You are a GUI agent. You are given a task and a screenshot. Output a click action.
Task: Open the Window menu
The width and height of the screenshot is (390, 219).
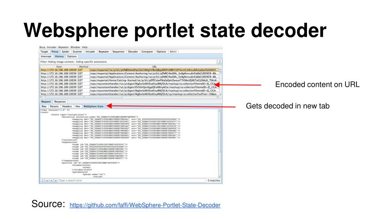75,47
